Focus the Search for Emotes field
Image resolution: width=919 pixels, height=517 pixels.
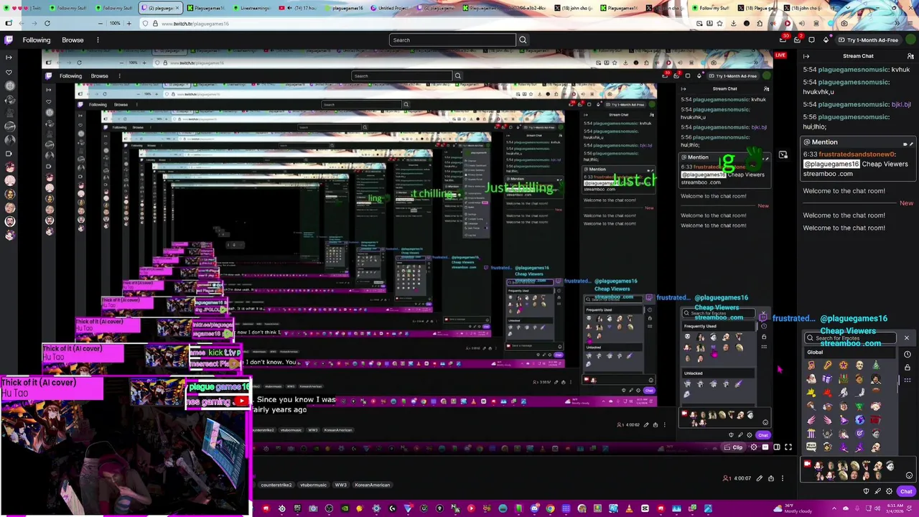[x=850, y=337]
